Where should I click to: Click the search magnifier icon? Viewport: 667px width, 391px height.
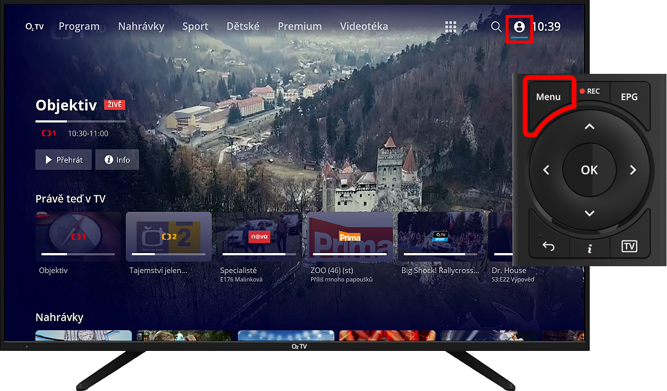click(x=496, y=27)
